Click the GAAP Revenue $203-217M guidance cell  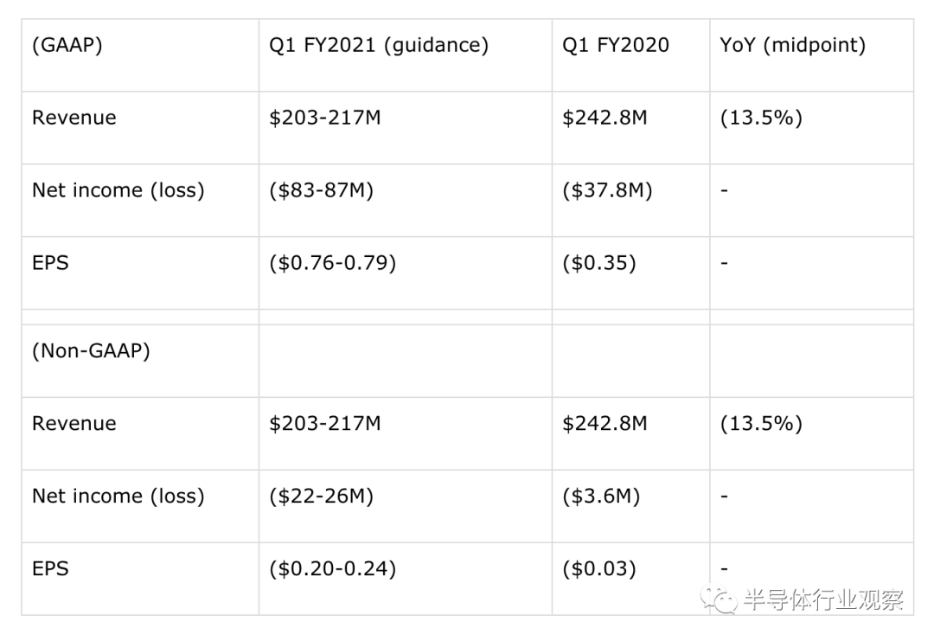406,128
